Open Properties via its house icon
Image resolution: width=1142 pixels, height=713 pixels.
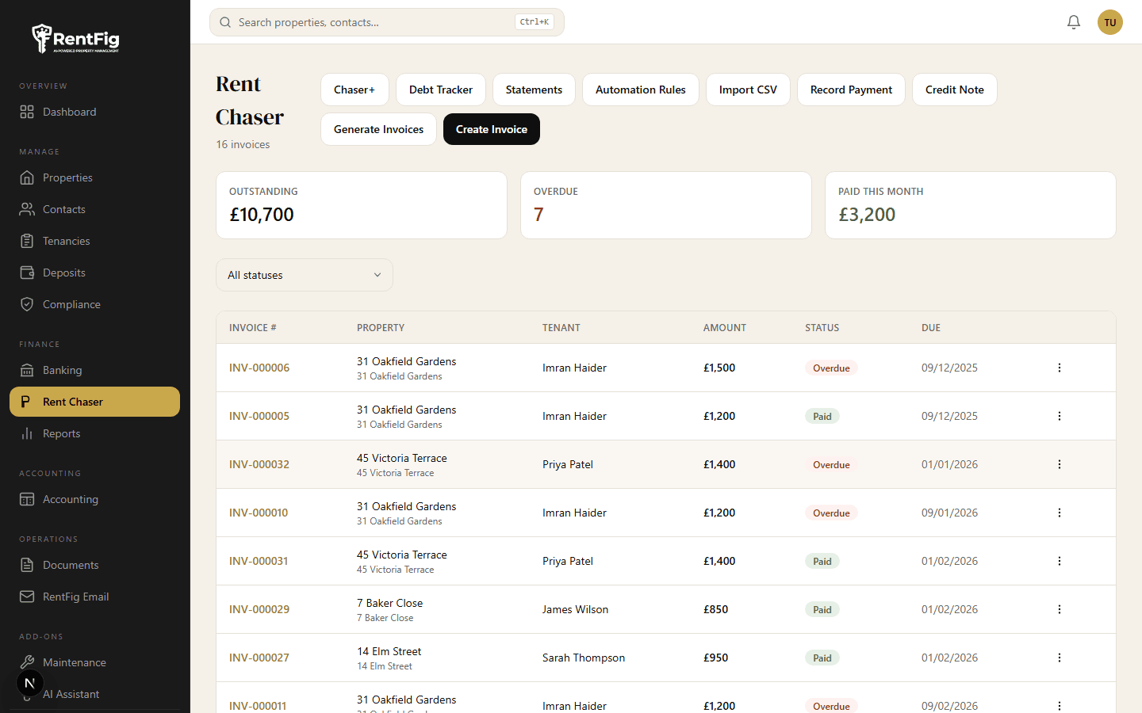point(27,177)
